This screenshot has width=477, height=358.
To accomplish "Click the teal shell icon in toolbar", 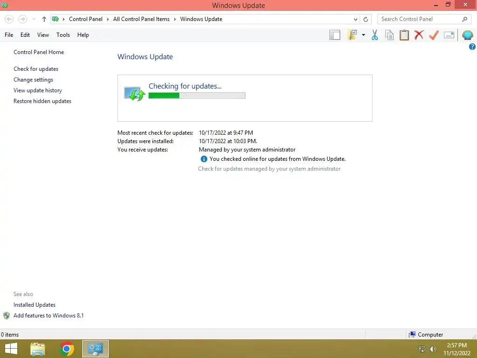I will [468, 35].
